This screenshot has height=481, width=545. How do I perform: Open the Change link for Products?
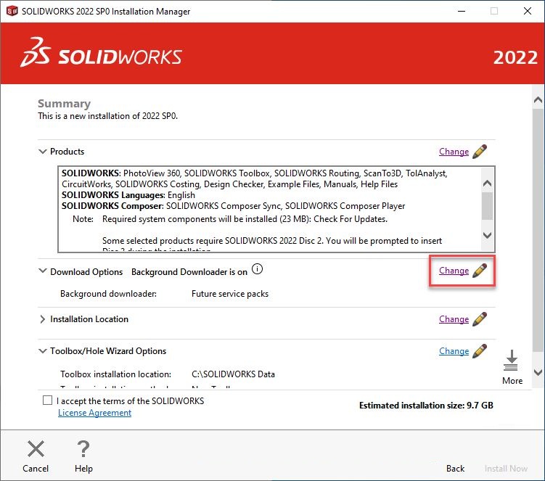(454, 152)
